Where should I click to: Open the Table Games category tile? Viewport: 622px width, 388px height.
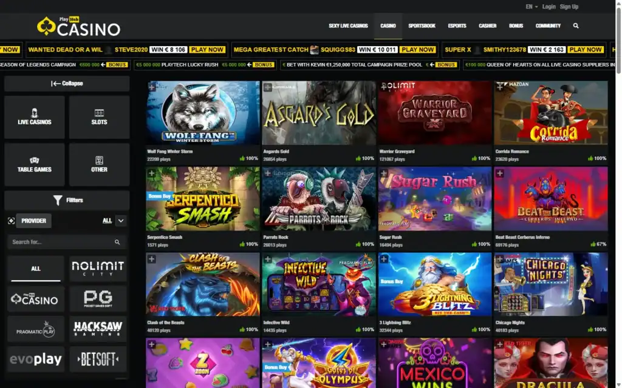pyautogui.click(x=35, y=165)
